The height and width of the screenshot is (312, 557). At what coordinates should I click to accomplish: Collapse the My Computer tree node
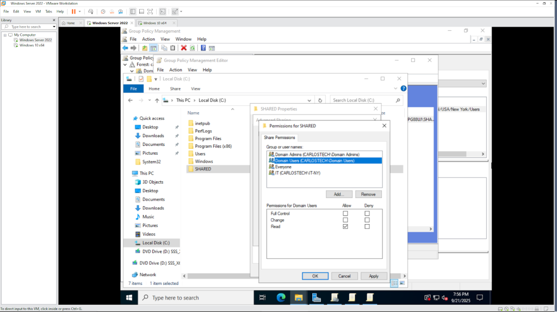[5, 35]
